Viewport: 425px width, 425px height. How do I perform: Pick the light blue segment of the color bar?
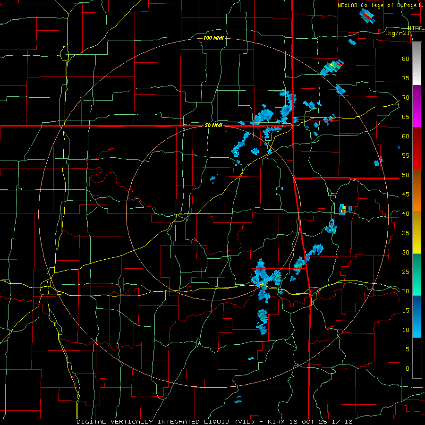click(417, 316)
